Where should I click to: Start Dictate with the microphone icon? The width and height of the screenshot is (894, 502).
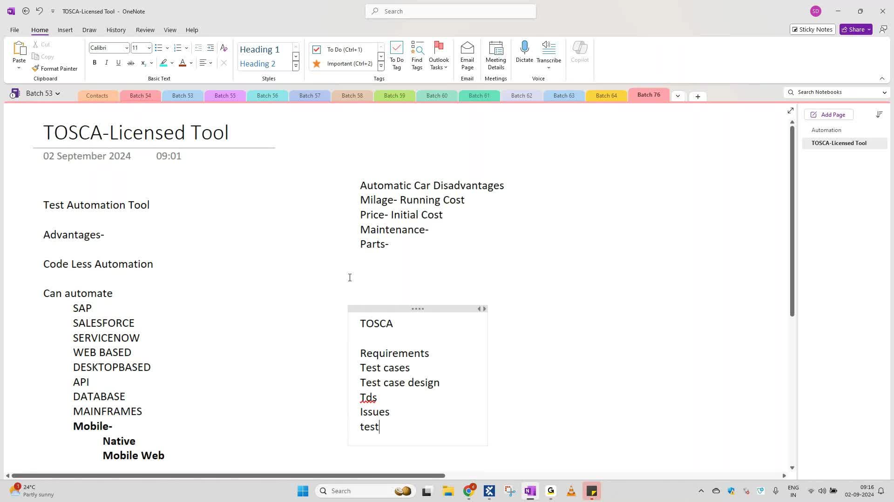(x=524, y=52)
